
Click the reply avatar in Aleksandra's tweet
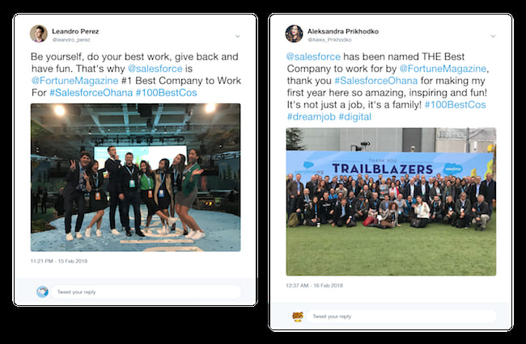pyautogui.click(x=298, y=317)
